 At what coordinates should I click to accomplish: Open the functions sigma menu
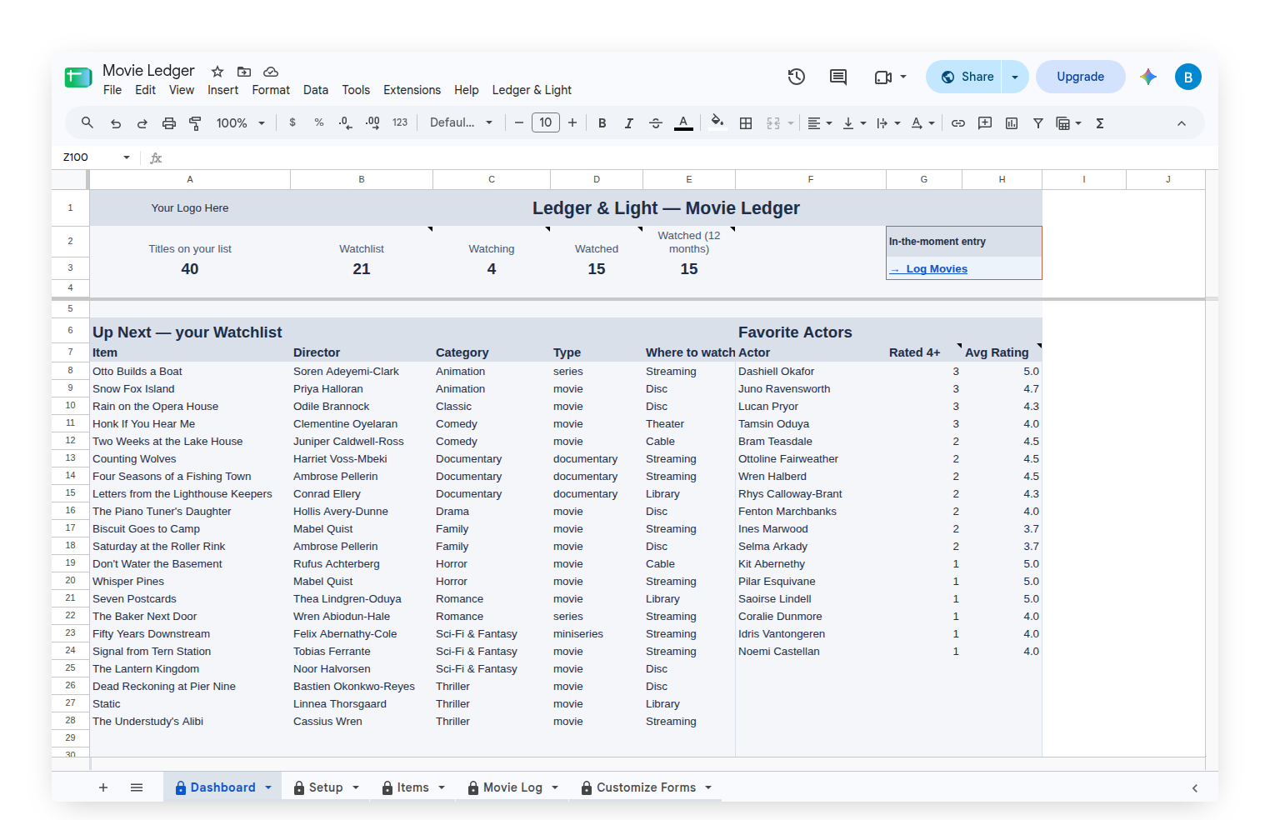coord(1100,123)
